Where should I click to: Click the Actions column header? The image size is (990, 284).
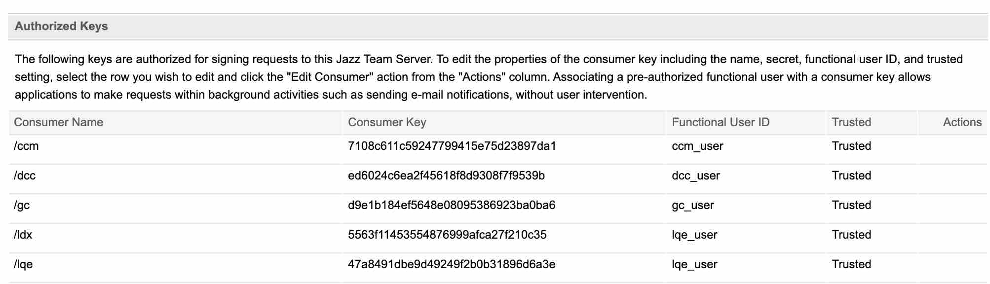pyautogui.click(x=962, y=123)
